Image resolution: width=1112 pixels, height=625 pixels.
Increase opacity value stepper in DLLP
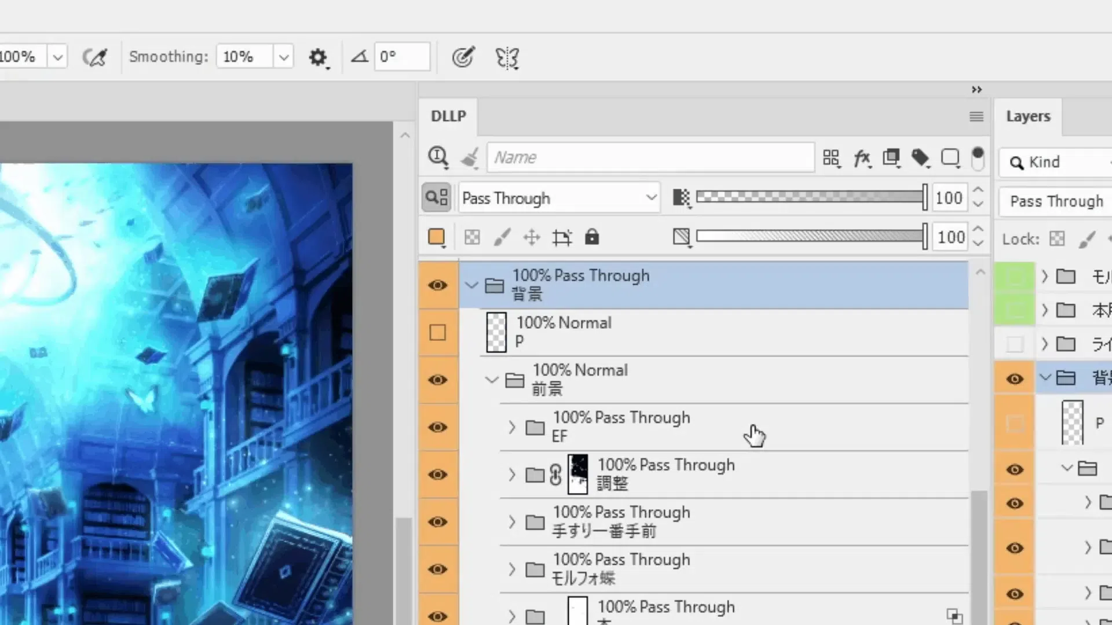978,190
